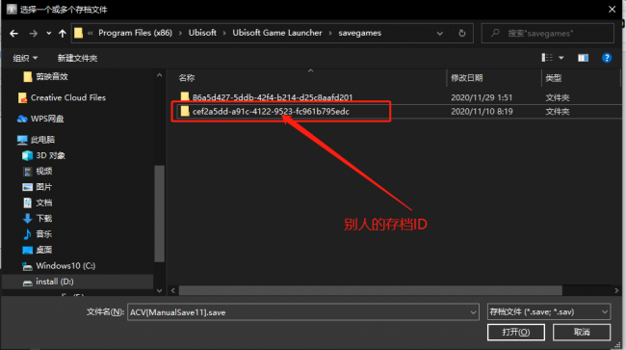Click date 2020/11/10 8:19 cell
Screen dimensions: 626x350
[482, 112]
